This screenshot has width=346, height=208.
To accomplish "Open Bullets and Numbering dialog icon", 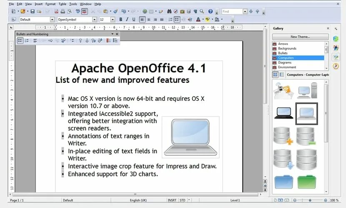I will pos(115,40).
